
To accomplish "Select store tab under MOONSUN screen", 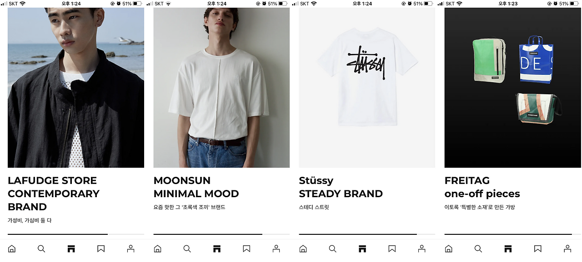I will 217,249.
